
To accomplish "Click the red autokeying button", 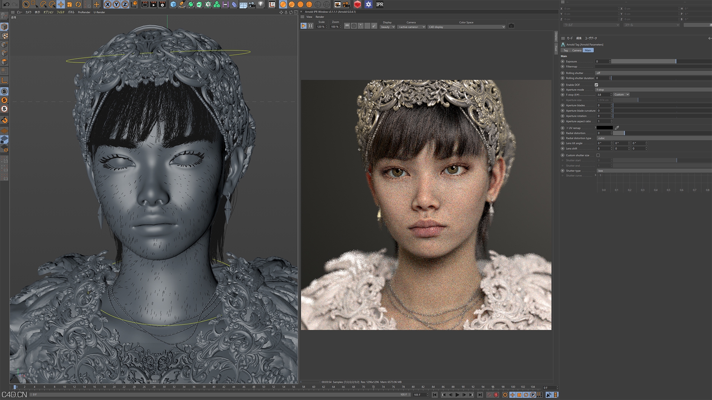I will point(496,395).
